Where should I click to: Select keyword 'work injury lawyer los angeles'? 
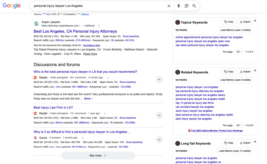(194, 111)
